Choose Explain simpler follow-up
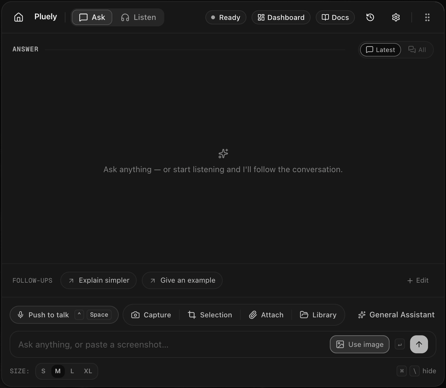446x388 pixels. pos(98,280)
